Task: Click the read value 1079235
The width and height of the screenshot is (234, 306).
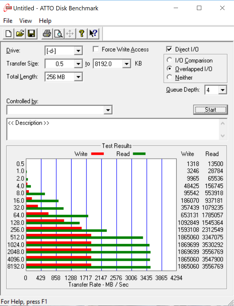Action: pos(212,208)
